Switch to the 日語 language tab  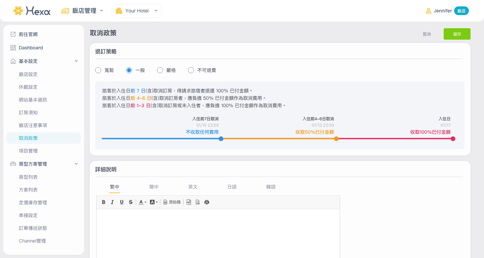pos(232,187)
